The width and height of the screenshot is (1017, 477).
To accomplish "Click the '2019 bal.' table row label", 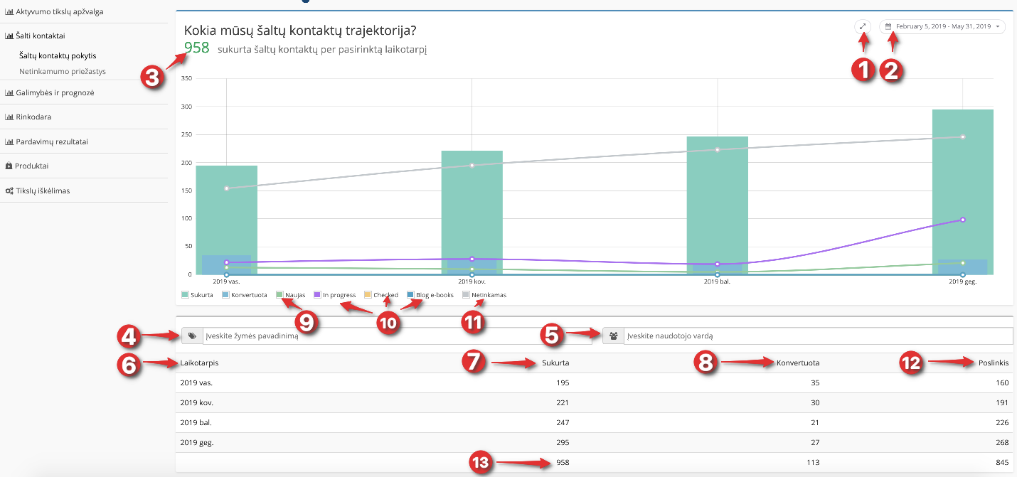I will click(196, 422).
